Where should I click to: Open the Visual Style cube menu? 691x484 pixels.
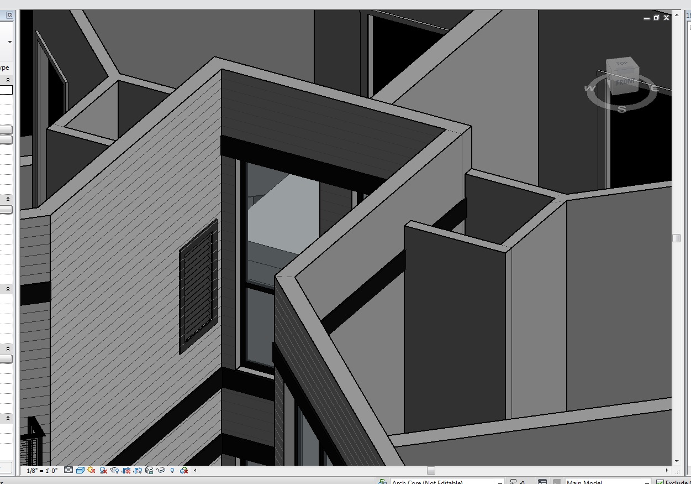click(x=80, y=470)
